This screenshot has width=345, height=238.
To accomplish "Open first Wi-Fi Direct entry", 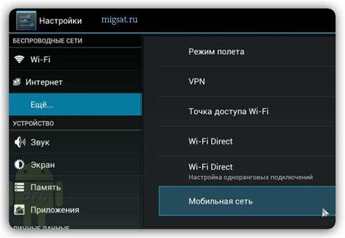I will (x=247, y=141).
